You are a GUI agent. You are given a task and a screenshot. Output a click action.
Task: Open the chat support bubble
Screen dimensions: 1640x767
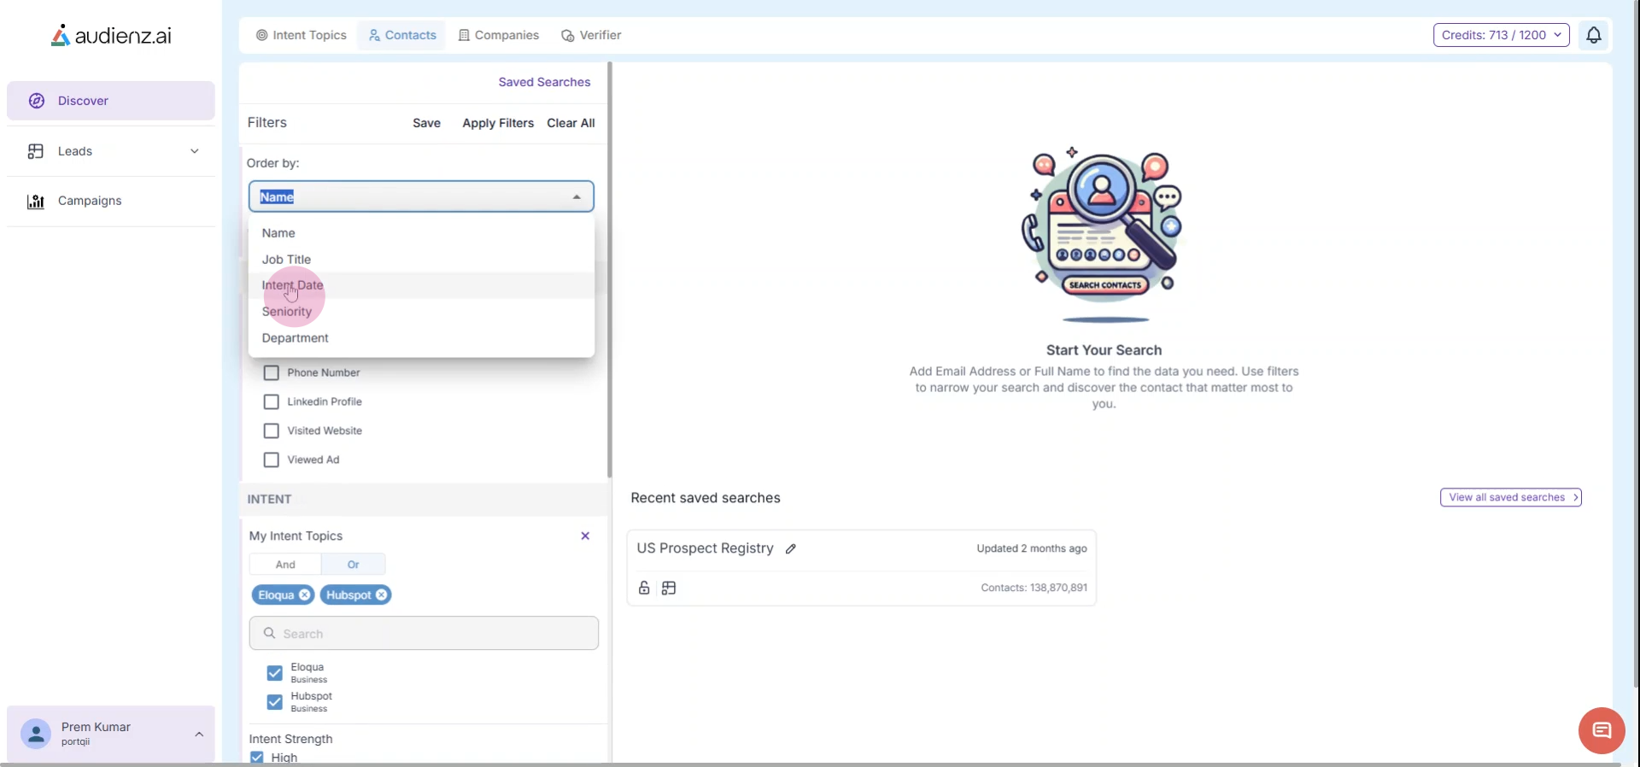pyautogui.click(x=1601, y=730)
